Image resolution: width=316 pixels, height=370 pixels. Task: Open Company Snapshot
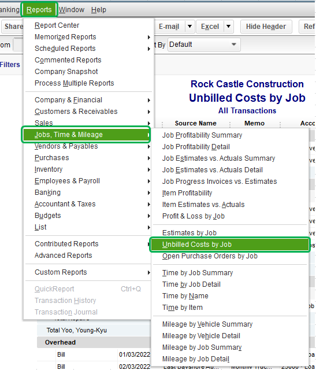pos(88,72)
